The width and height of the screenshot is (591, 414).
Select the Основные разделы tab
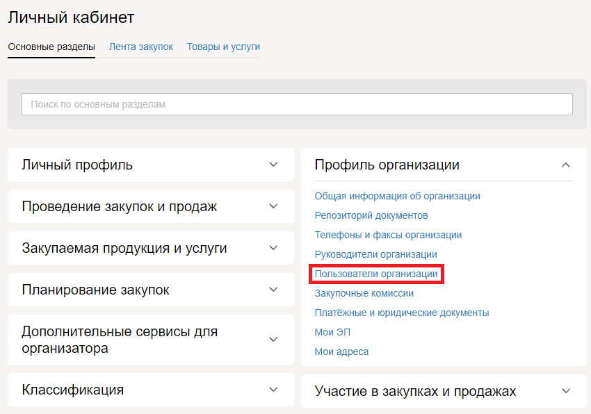51,47
